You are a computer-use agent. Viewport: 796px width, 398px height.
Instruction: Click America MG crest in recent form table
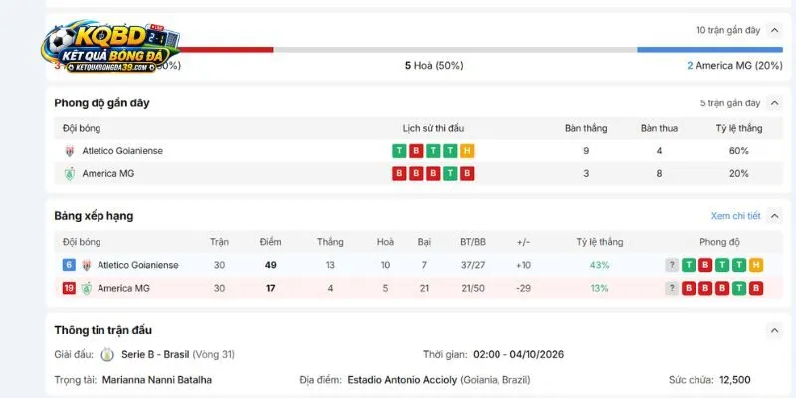tap(70, 173)
